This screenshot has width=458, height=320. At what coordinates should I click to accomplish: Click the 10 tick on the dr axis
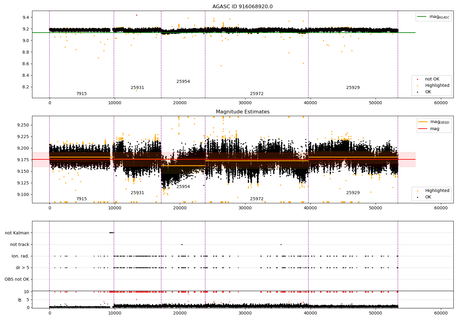pos(26,292)
